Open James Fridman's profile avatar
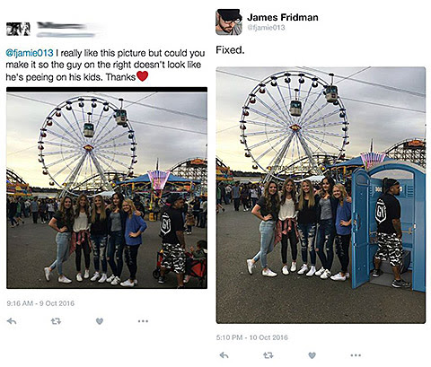431x367 pixels. click(x=229, y=22)
